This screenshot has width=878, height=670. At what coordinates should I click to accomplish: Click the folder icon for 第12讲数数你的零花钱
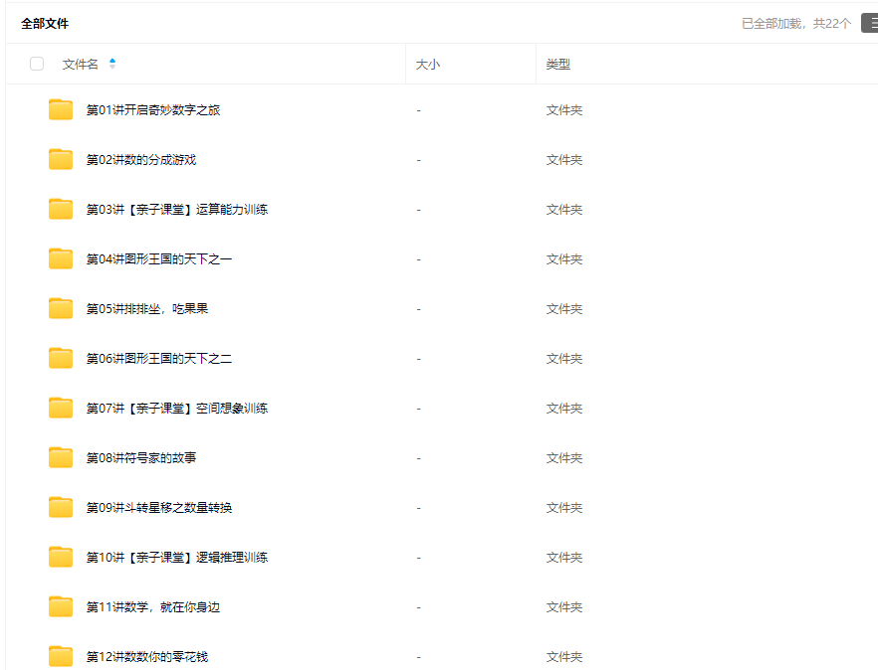pos(61,656)
